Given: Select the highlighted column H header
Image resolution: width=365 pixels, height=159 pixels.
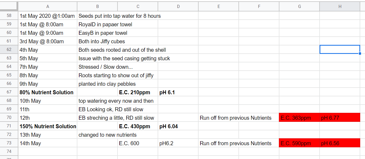Looking at the screenshot, I should [x=340, y=6].
